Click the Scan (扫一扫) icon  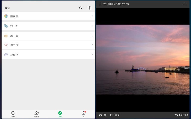[6, 26]
